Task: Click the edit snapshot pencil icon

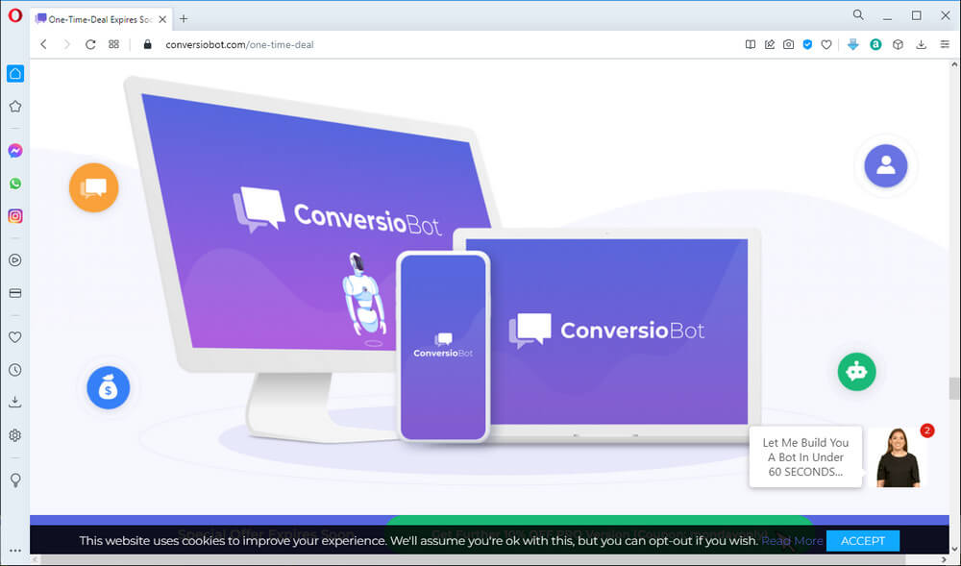Action: [x=769, y=44]
